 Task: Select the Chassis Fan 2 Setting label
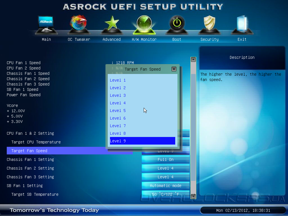(30, 168)
